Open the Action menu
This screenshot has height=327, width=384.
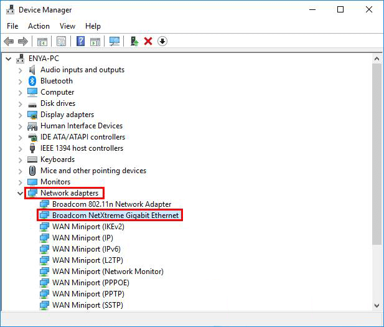[39, 26]
